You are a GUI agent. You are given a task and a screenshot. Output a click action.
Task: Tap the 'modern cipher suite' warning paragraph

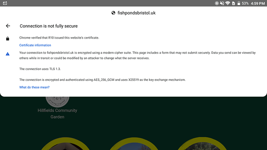137,55
